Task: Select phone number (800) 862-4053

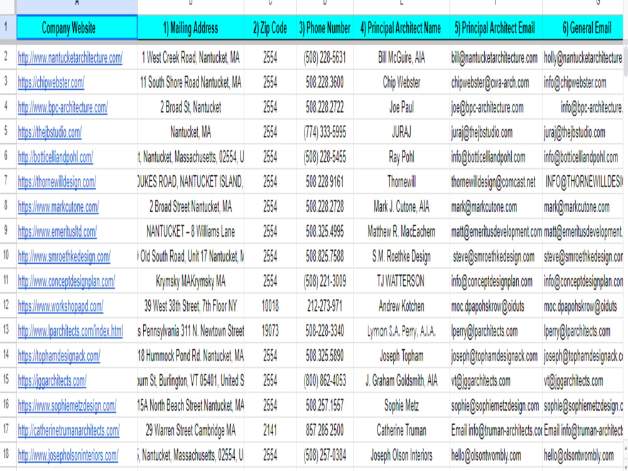Action: [325, 381]
